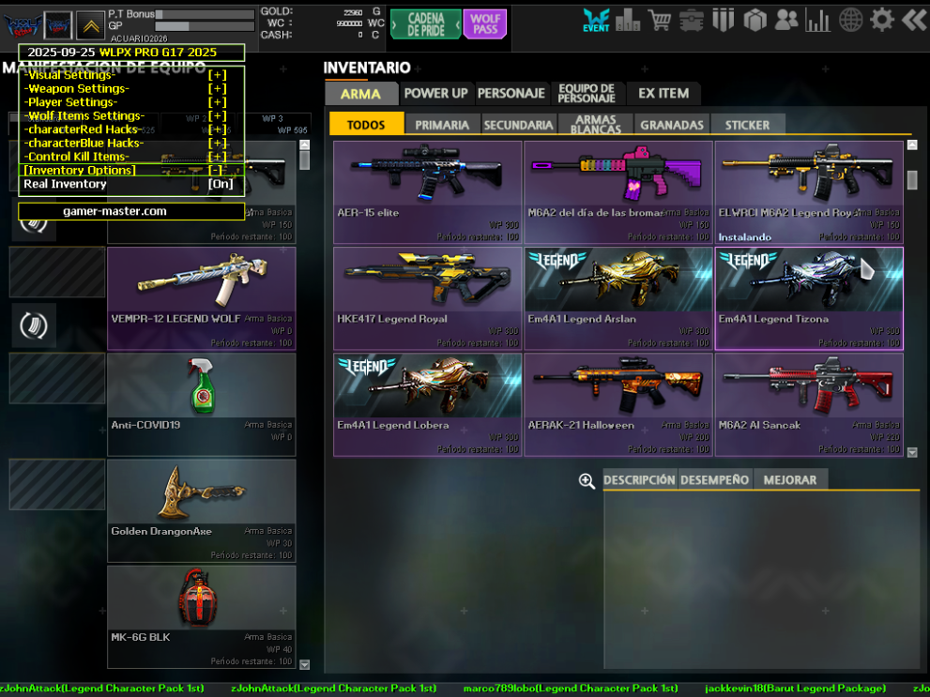
Task: Open the bar chart statistics icon
Action: coord(818,21)
